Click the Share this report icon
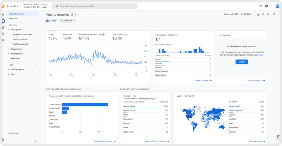Image resolution: width=282 pixels, height=146 pixels. point(263,14)
